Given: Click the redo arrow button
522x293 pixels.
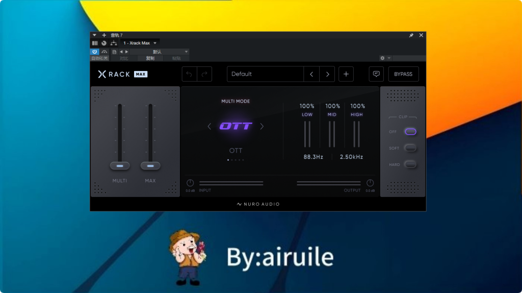Looking at the screenshot, I should (x=204, y=74).
